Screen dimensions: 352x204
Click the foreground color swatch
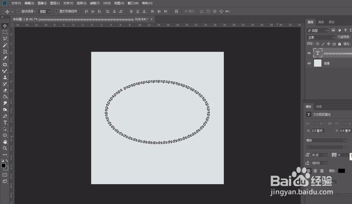pyautogui.click(x=4, y=166)
